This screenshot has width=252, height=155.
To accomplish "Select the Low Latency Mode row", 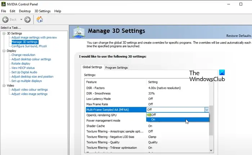I will pos(147,99).
